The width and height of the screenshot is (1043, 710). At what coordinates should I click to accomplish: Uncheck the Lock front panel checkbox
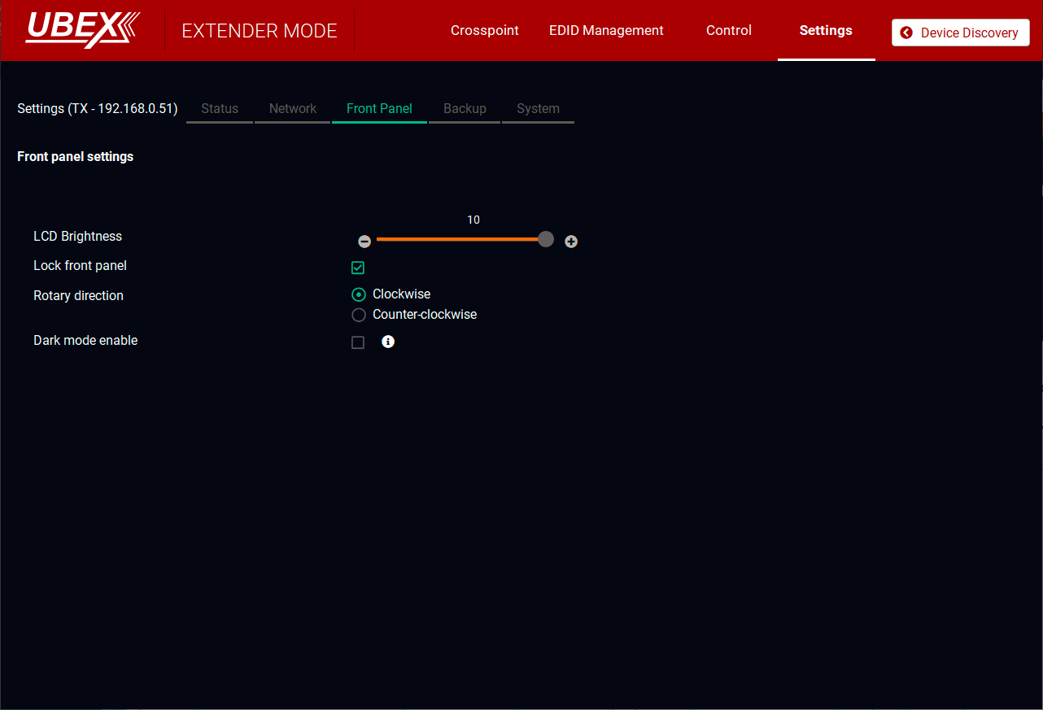click(358, 268)
